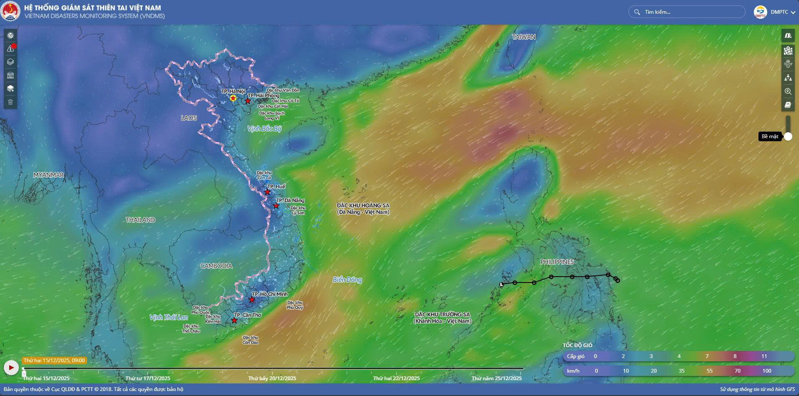Open the disaster warning alerts icon
799x396 pixels.
(10, 49)
